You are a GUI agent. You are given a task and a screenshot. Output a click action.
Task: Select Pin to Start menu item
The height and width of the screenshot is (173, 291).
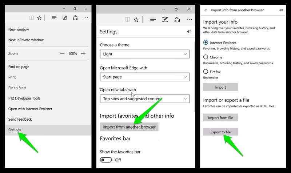pos(48,88)
